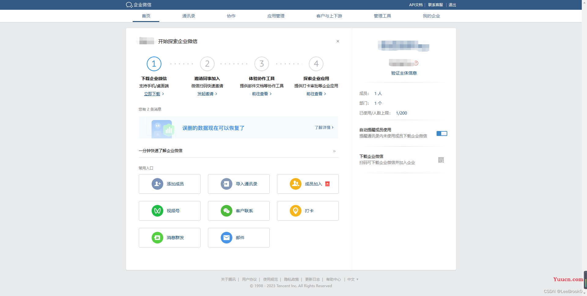The image size is (587, 296).
Task: Select step 4 circle 探索企业应用
Action: pos(316,64)
